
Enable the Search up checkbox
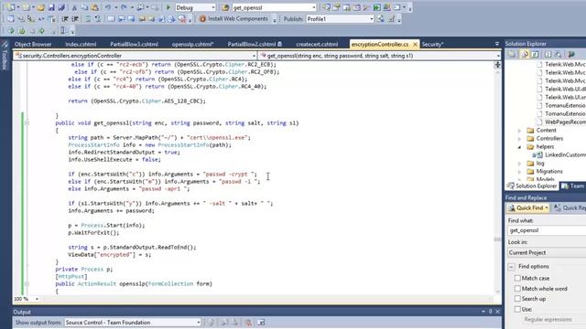point(517,299)
